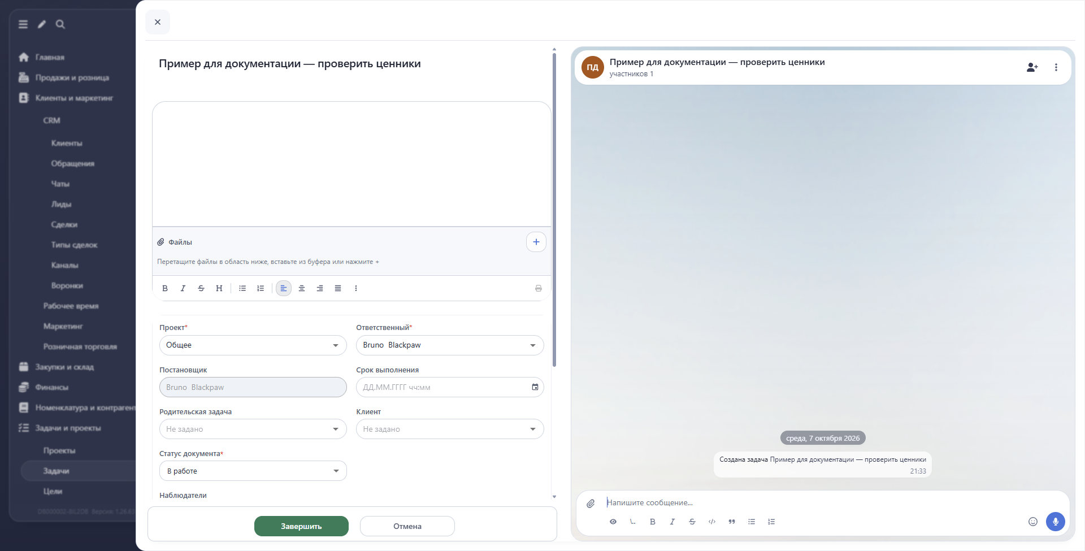Open Сделки in the CRM menu

point(64,224)
